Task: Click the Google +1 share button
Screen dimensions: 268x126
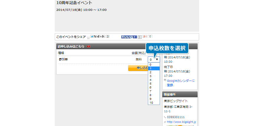Action: coord(145,37)
